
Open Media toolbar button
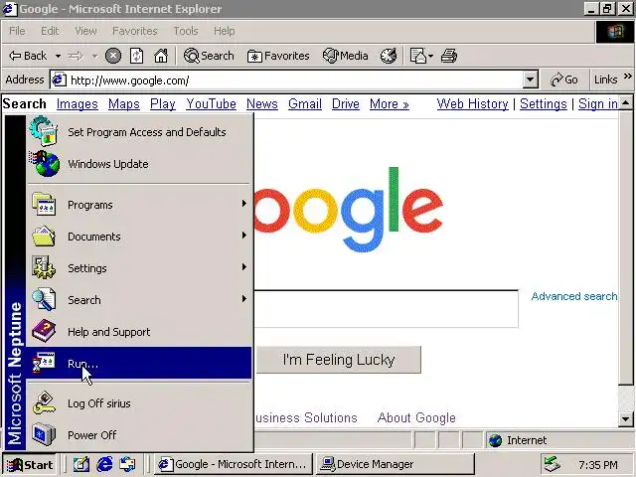click(x=345, y=56)
